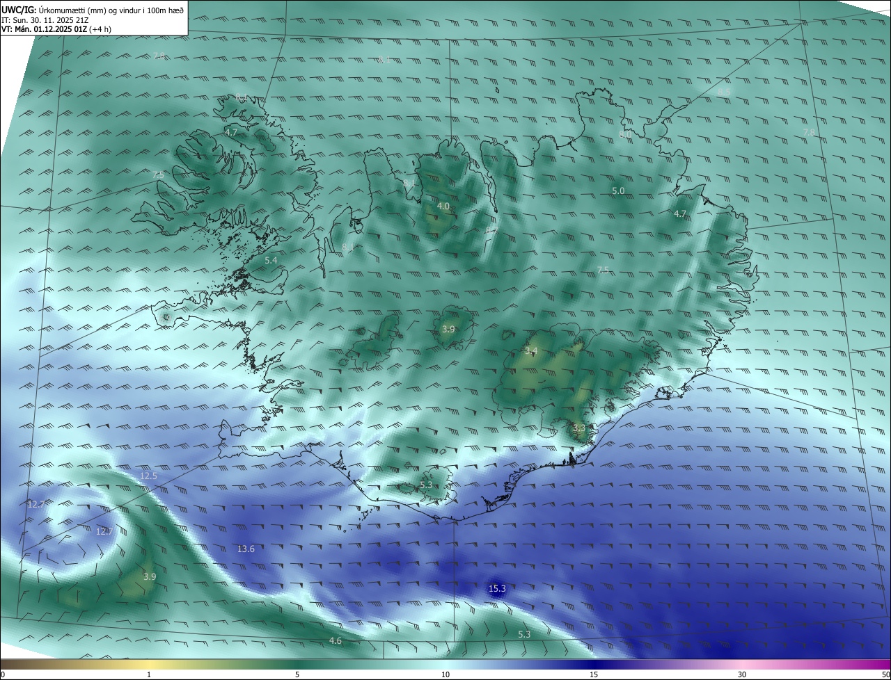The image size is (891, 680).
Task: Click the 12.5 value label
Action: [148, 476]
